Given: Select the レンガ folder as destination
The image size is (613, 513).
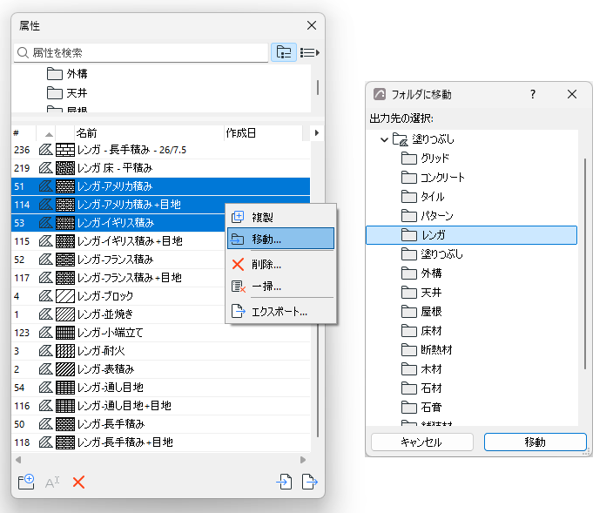Looking at the screenshot, I should click(471, 235).
